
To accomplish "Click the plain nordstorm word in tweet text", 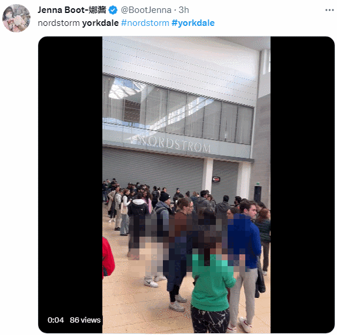I will pos(59,23).
